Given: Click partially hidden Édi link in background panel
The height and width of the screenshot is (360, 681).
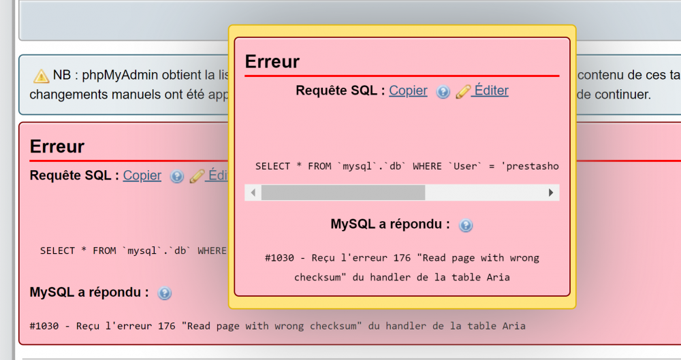Looking at the screenshot, I should click(x=218, y=175).
